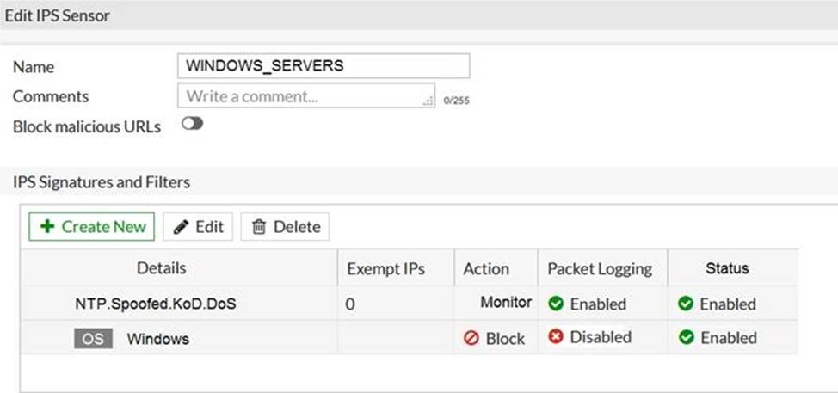Click the red Block action icon
This screenshot has height=393, width=838.
(471, 339)
